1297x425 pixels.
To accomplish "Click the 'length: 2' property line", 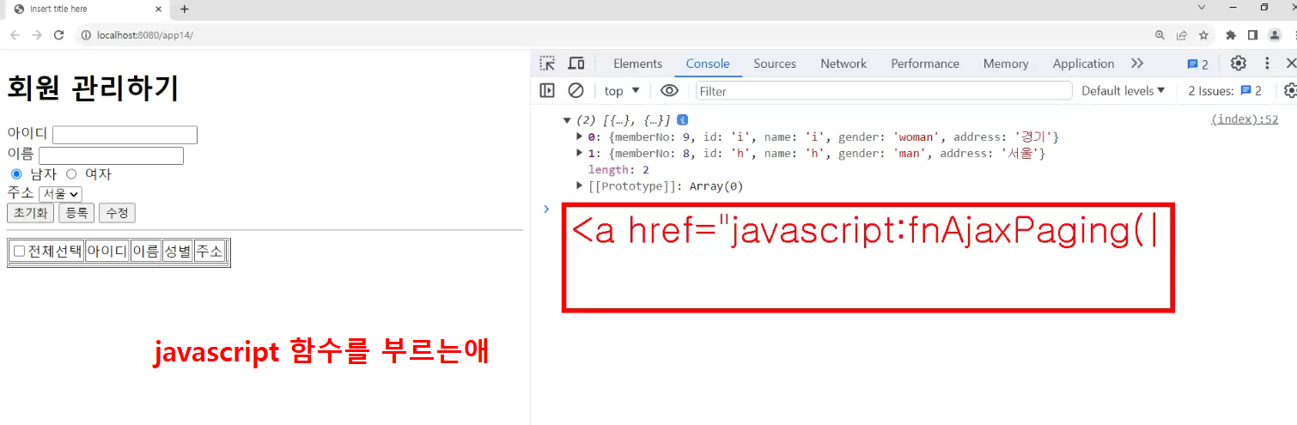I will (x=618, y=169).
